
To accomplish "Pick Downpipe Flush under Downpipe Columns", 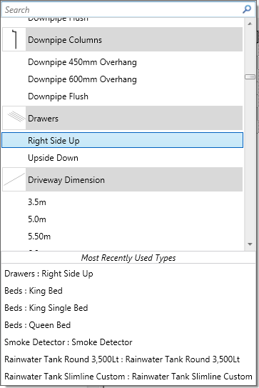I will click(122, 96).
